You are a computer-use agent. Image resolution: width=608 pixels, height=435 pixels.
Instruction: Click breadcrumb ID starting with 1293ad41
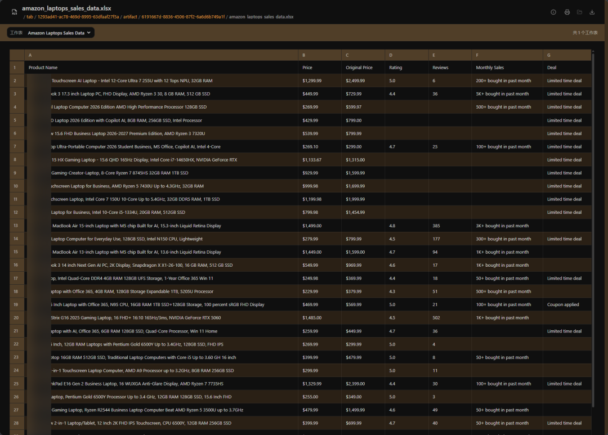click(78, 17)
